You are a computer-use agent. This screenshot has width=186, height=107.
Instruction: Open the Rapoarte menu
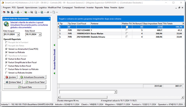click(99, 8)
